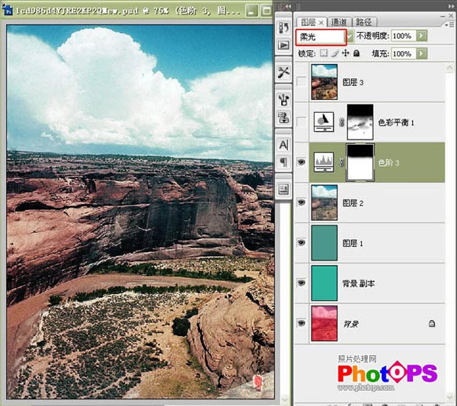The width and height of the screenshot is (457, 406).
Task: Click the 填充 100% value field
Action: tap(404, 53)
